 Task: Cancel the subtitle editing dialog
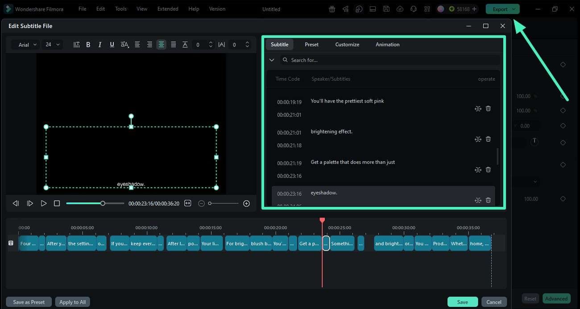pyautogui.click(x=494, y=302)
